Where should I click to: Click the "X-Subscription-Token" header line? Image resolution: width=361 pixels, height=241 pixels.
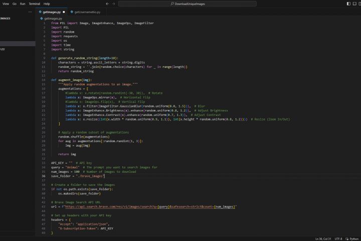coord(86,228)
